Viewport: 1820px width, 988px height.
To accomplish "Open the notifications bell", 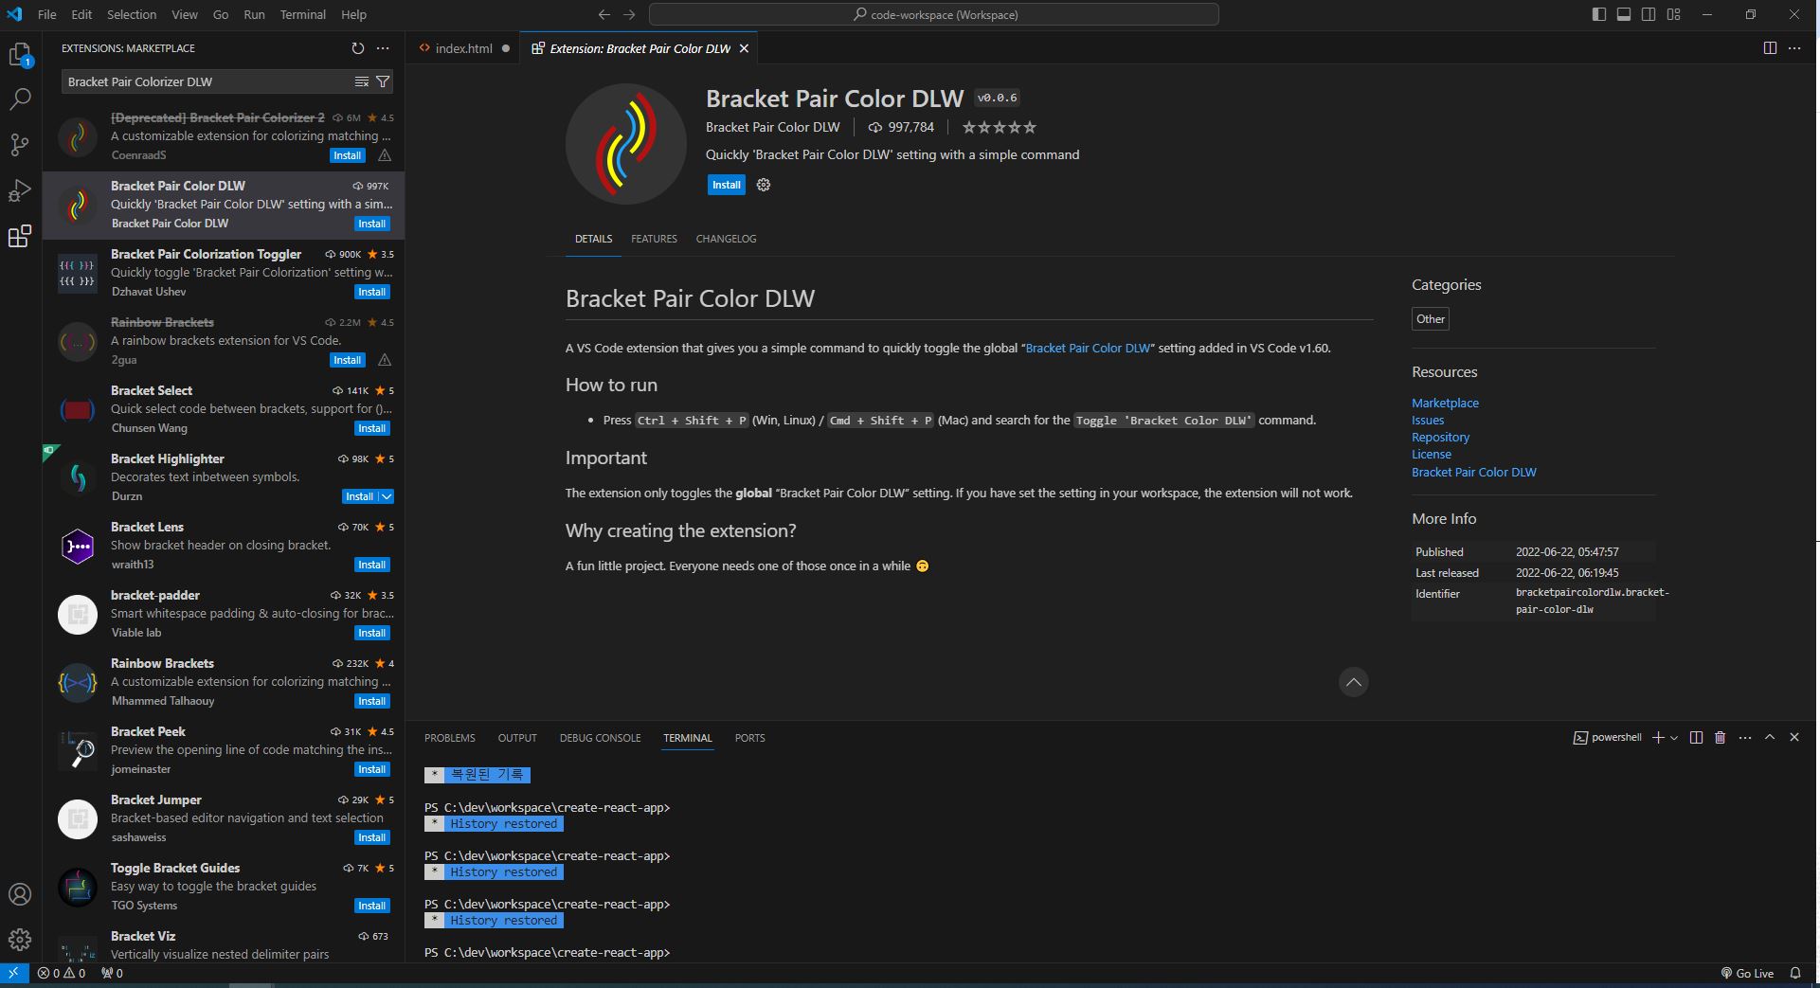I will [1795, 973].
